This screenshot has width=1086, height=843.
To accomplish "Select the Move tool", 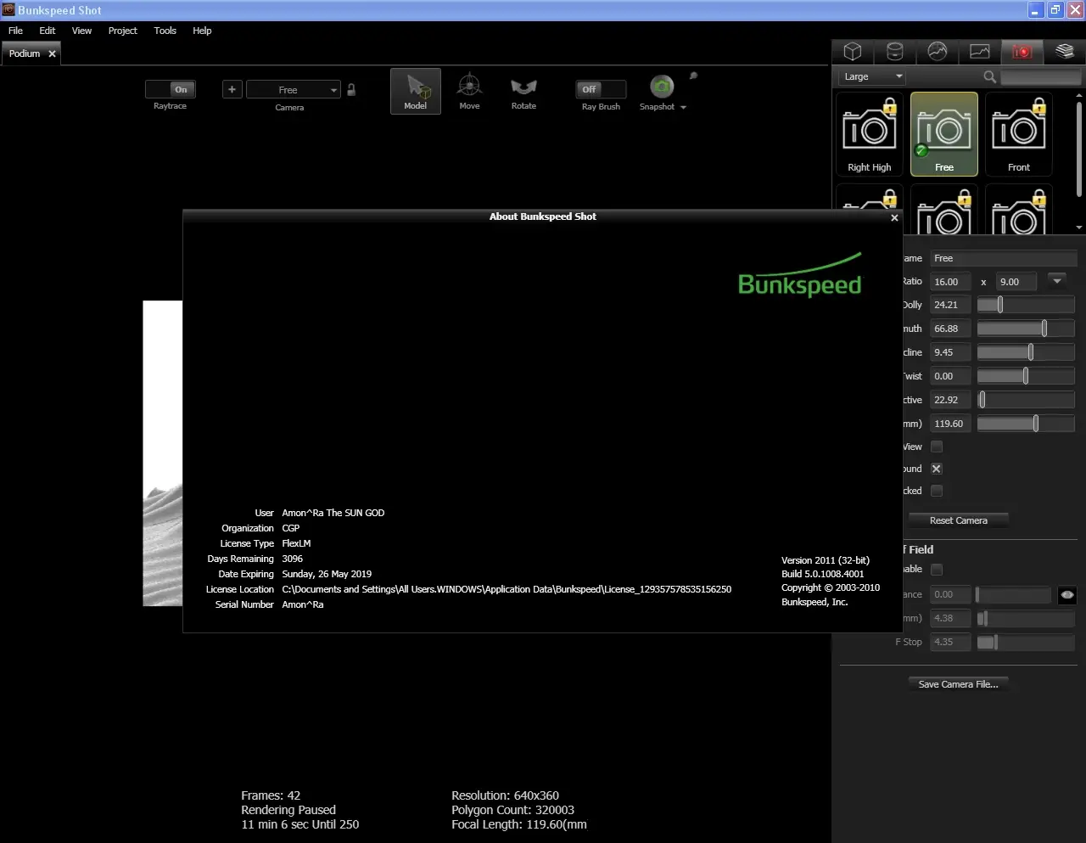I will [x=469, y=92].
